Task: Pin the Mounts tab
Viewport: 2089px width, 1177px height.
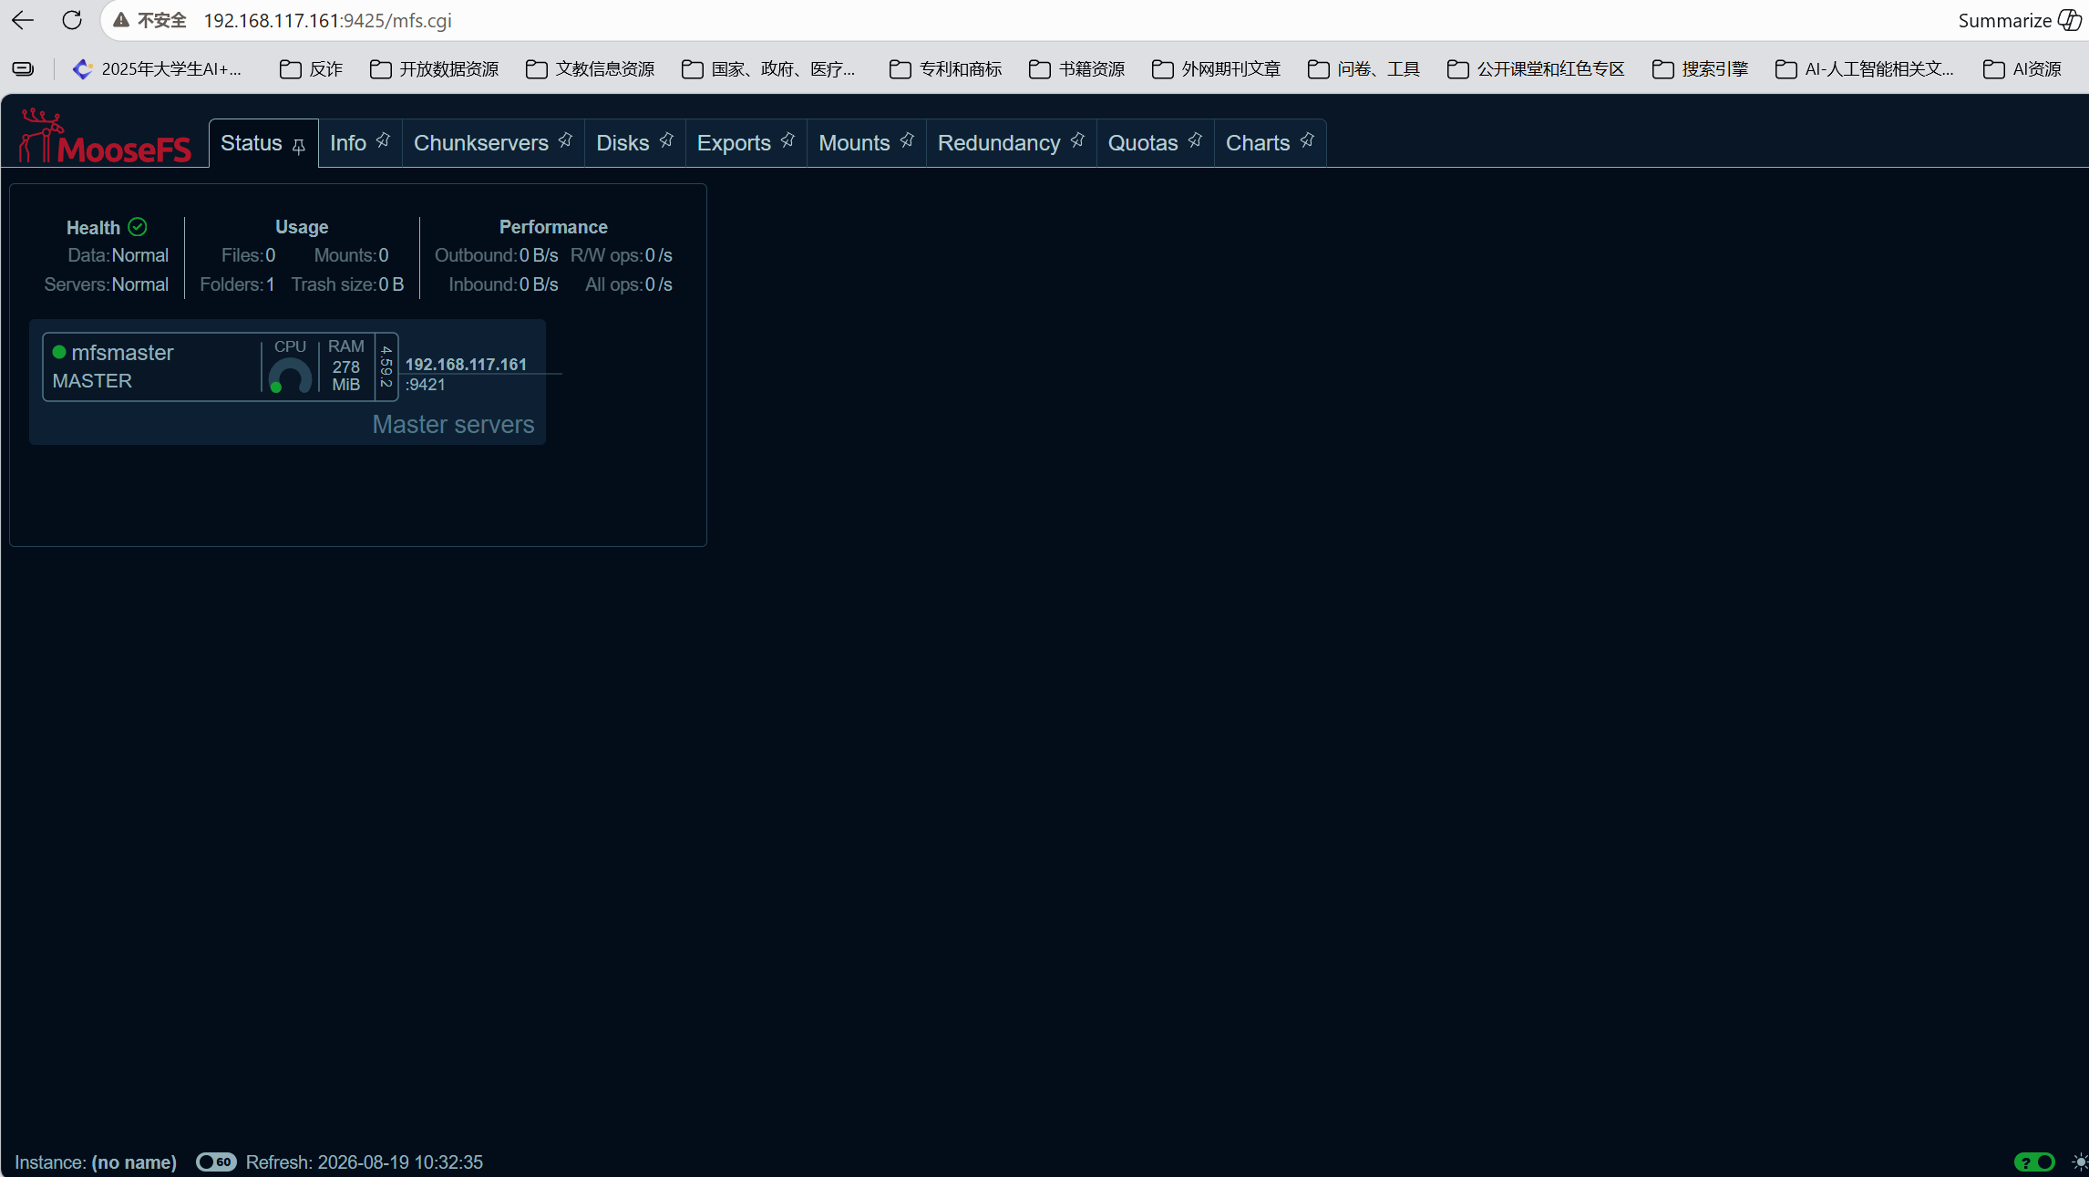Action: point(907,139)
